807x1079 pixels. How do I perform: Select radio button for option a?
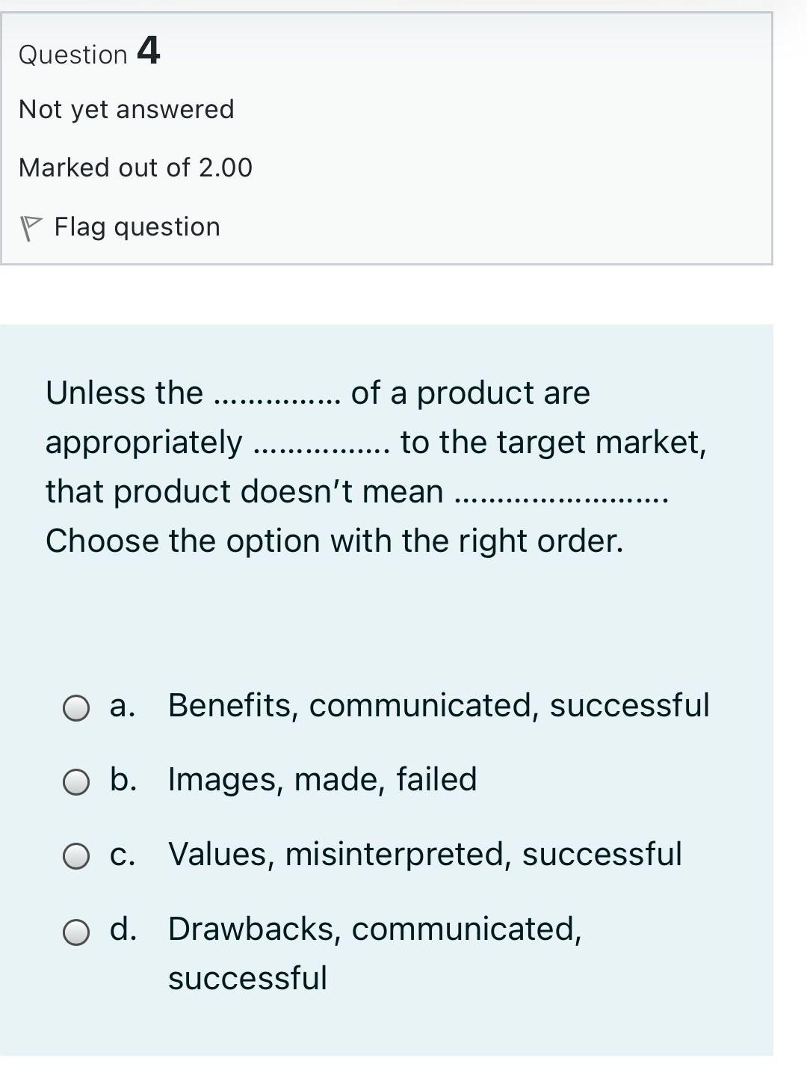point(75,709)
